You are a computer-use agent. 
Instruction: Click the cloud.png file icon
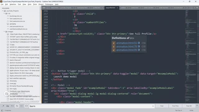8,81
